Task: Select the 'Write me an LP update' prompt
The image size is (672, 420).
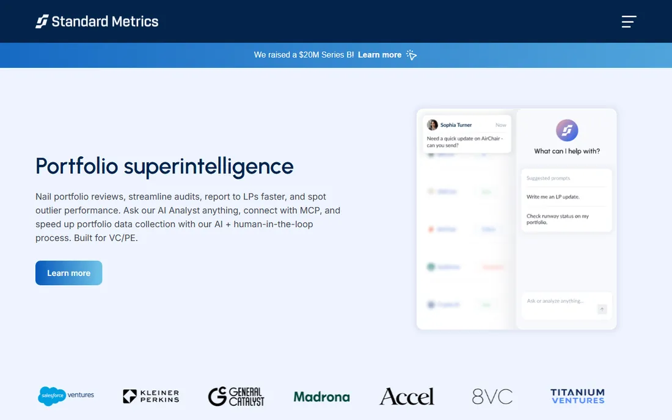Action: coord(553,197)
